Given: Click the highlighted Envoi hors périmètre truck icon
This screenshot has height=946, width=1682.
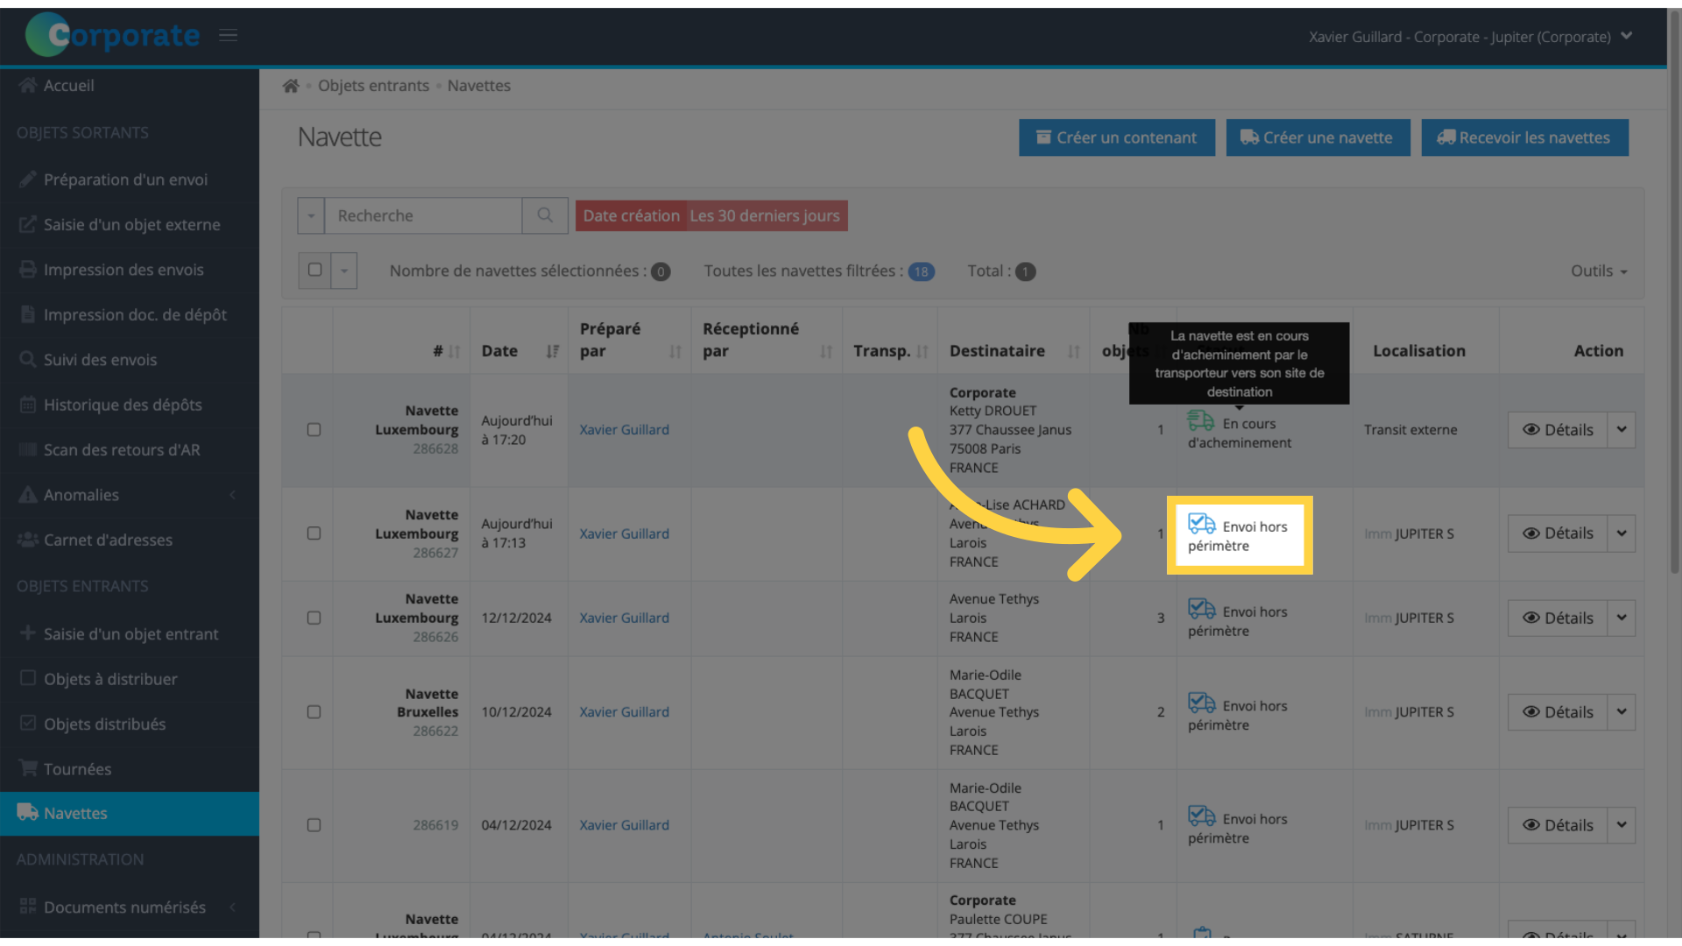Looking at the screenshot, I should pyautogui.click(x=1201, y=525).
